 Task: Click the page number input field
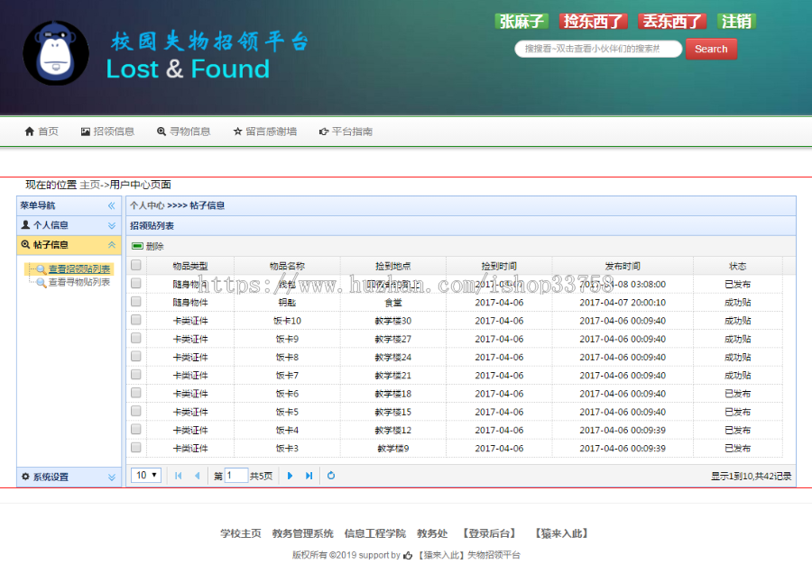236,475
